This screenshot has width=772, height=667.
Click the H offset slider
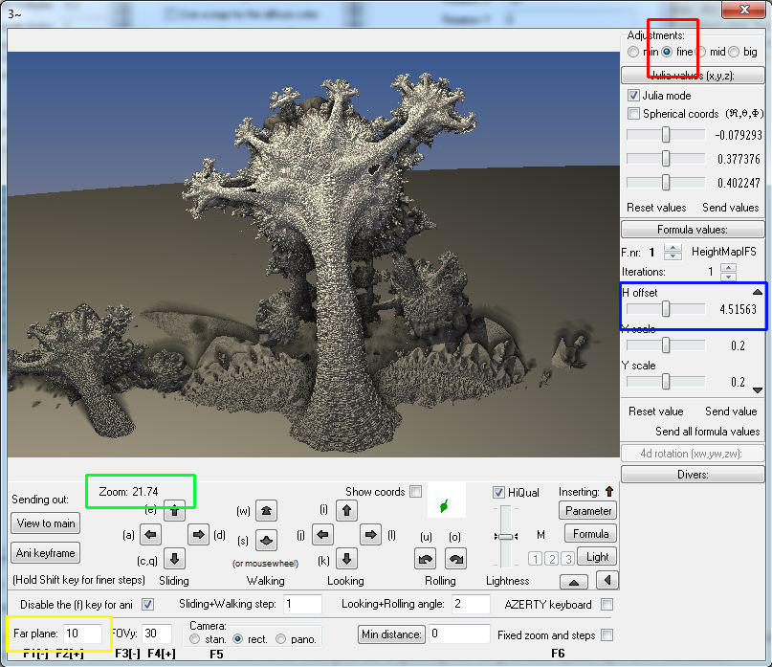click(666, 309)
